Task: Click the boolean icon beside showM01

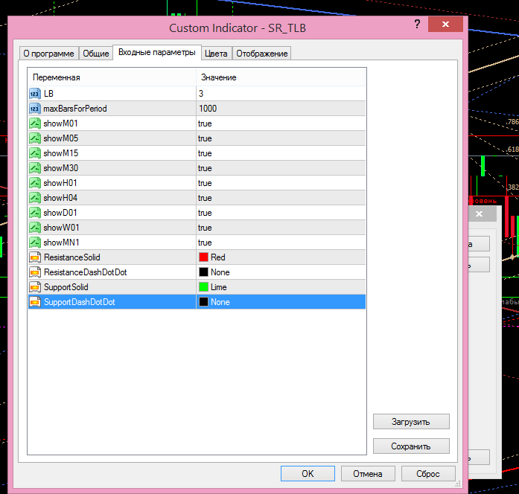Action: [x=35, y=123]
